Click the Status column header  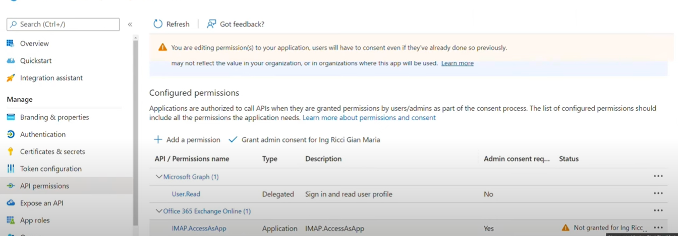pos(569,159)
